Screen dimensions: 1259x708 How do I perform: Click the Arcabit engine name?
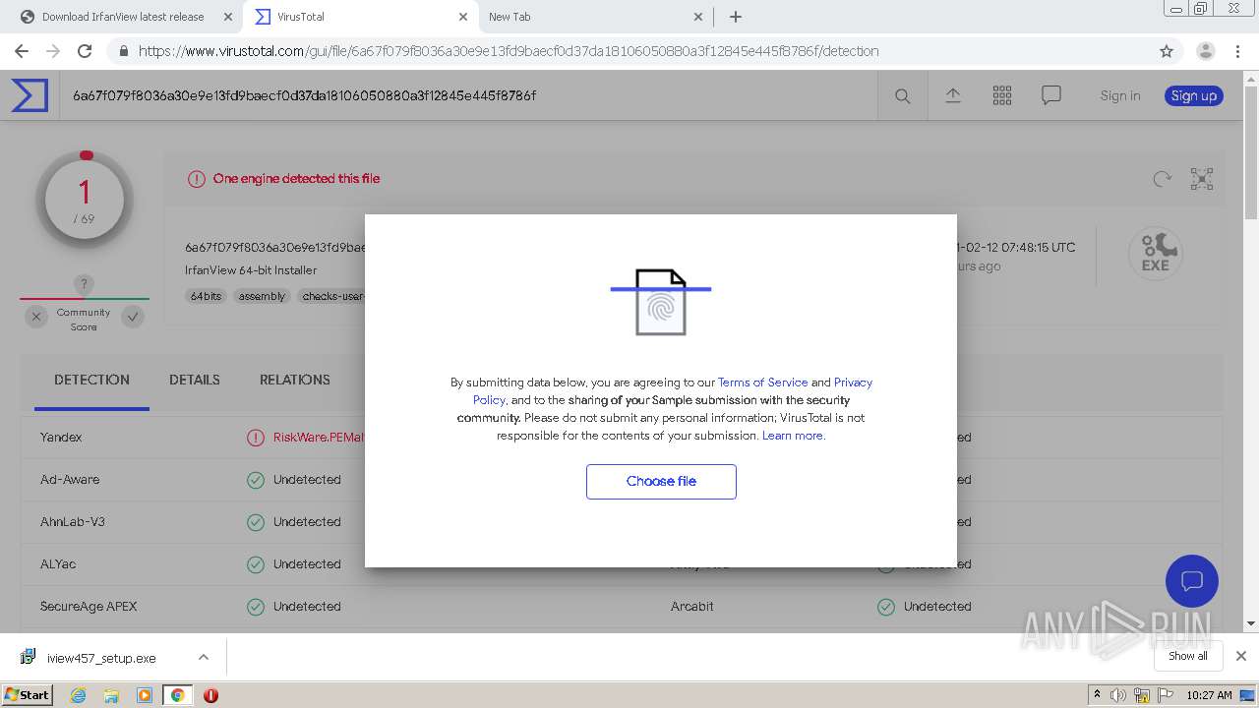pyautogui.click(x=692, y=607)
